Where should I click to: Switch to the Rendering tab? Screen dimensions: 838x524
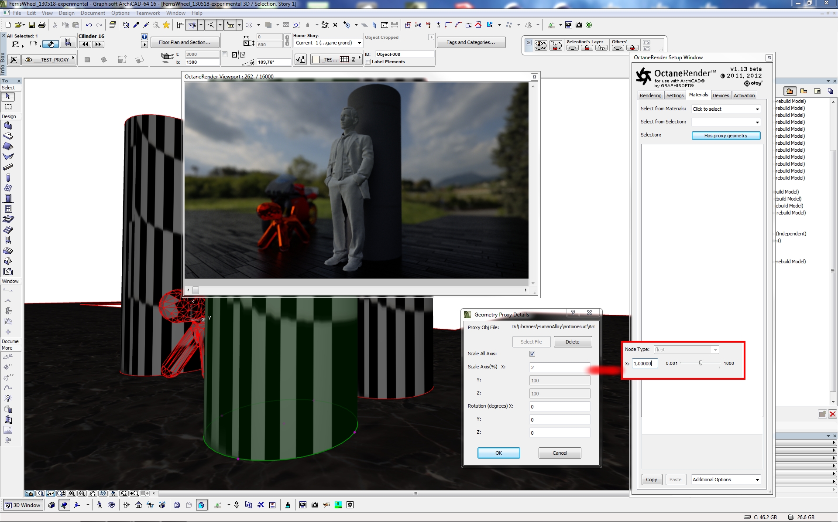(x=650, y=95)
